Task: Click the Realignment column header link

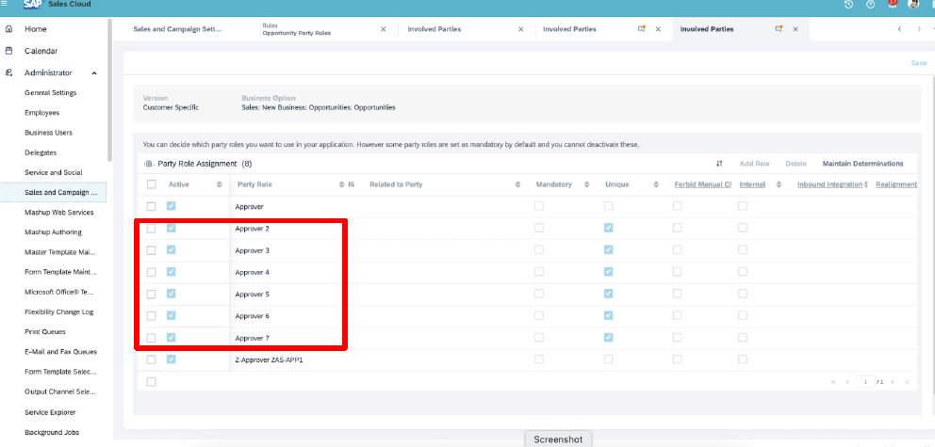Action: tap(895, 184)
